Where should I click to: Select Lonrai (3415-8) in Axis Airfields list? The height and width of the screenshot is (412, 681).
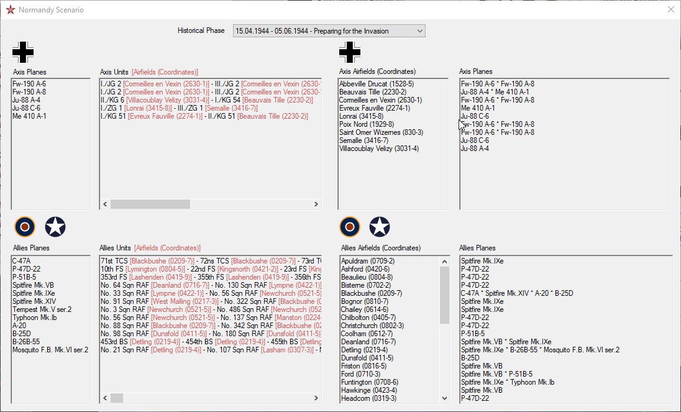click(393, 116)
